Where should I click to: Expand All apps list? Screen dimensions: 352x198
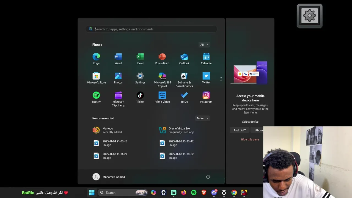click(204, 45)
